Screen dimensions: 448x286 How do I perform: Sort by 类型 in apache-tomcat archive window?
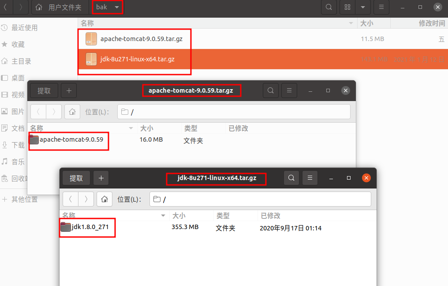pyautogui.click(x=203, y=128)
